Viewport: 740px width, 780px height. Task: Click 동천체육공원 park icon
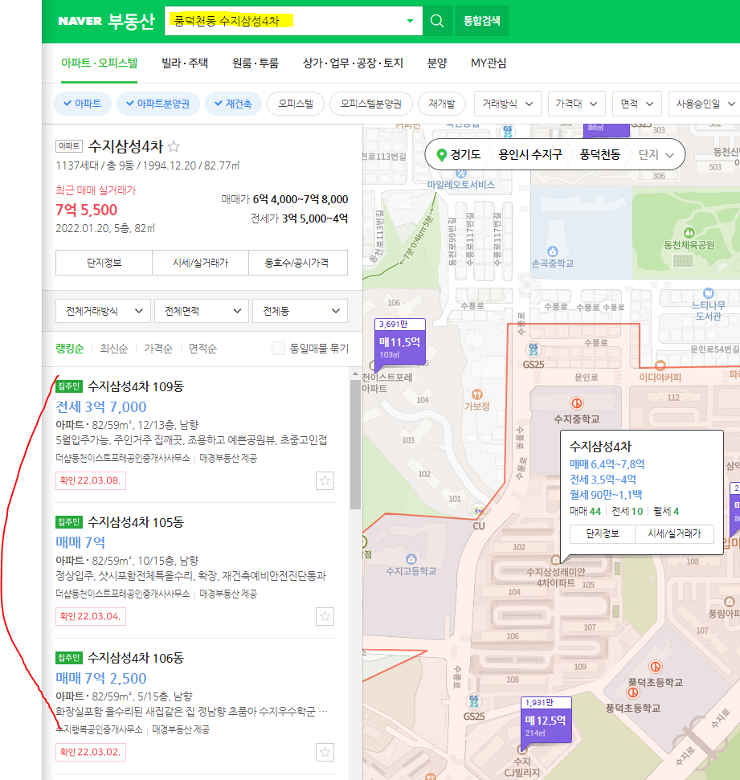point(689,232)
